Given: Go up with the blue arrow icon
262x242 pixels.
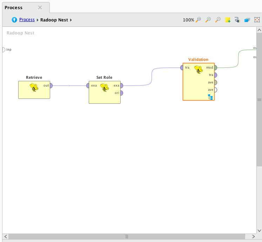Looking at the screenshot, I should click(14, 20).
